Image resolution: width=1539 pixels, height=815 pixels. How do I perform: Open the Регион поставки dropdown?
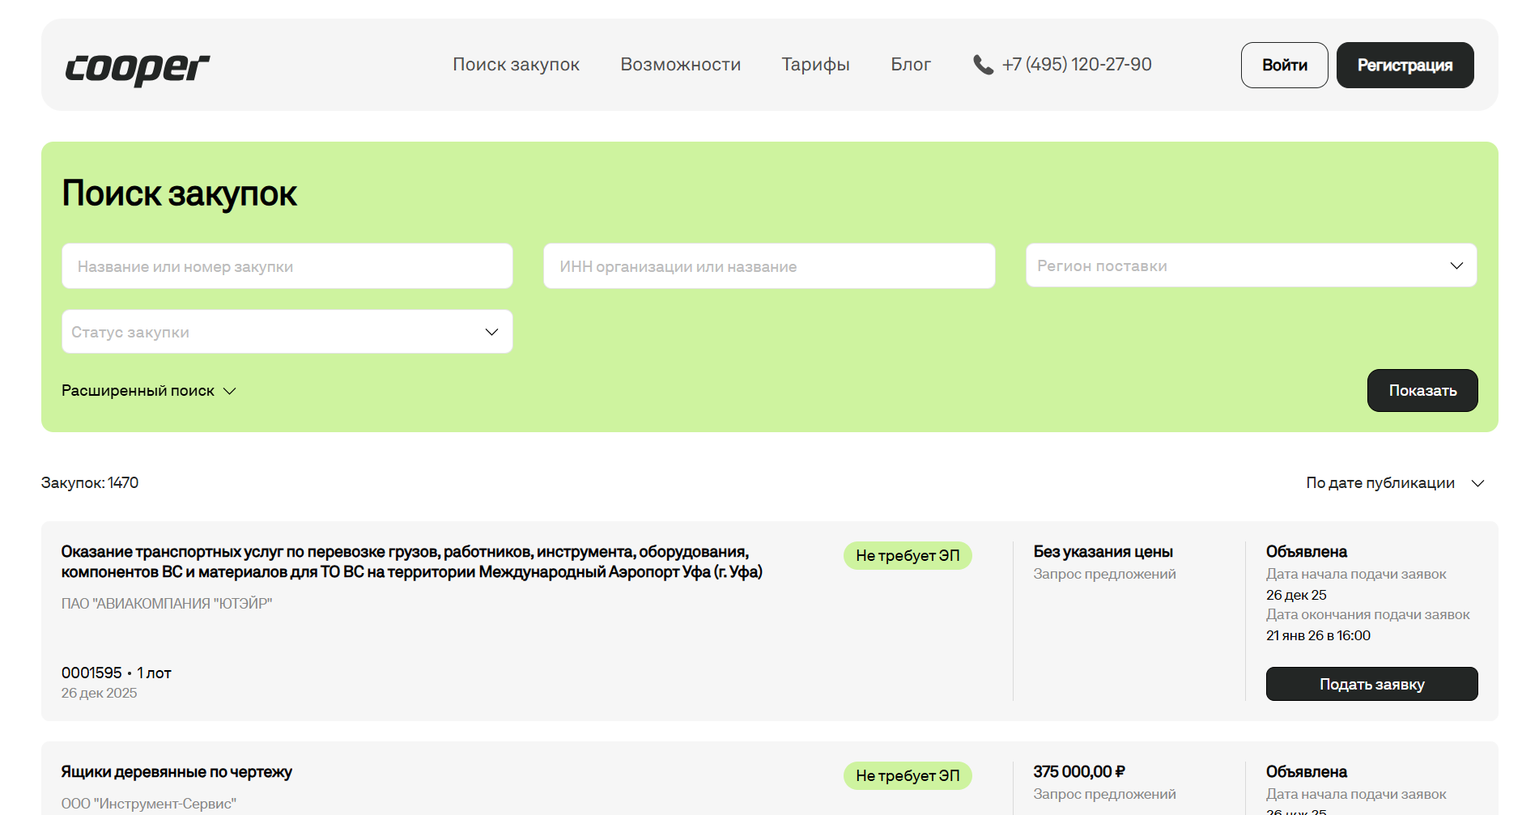[1250, 266]
